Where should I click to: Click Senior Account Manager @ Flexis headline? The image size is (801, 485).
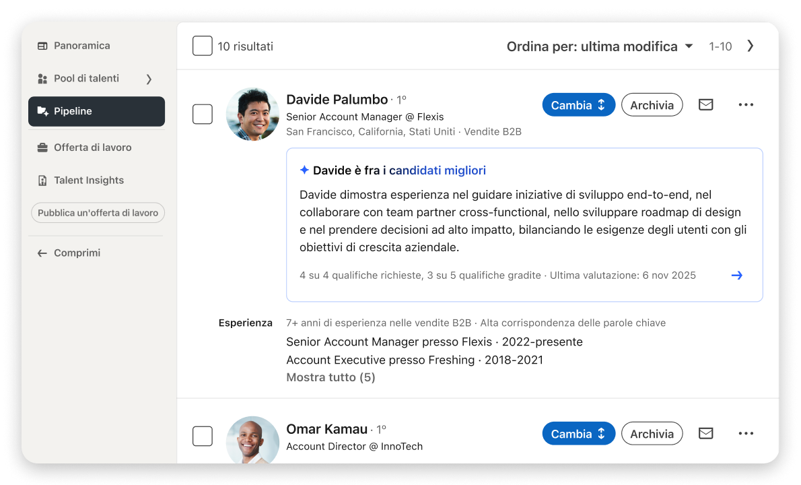(x=365, y=117)
